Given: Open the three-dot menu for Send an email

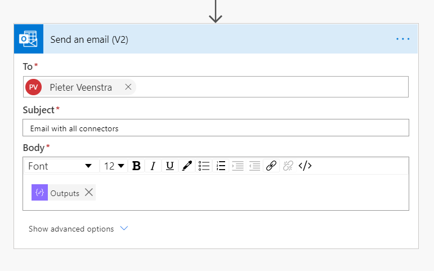Looking at the screenshot, I should (402, 39).
